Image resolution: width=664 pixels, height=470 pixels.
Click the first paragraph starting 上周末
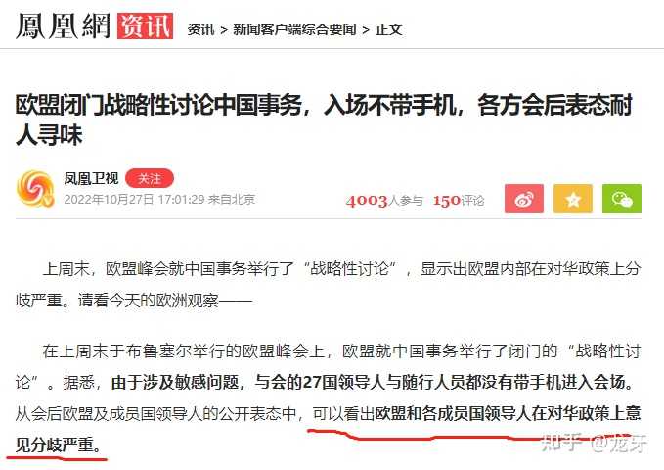329,285
